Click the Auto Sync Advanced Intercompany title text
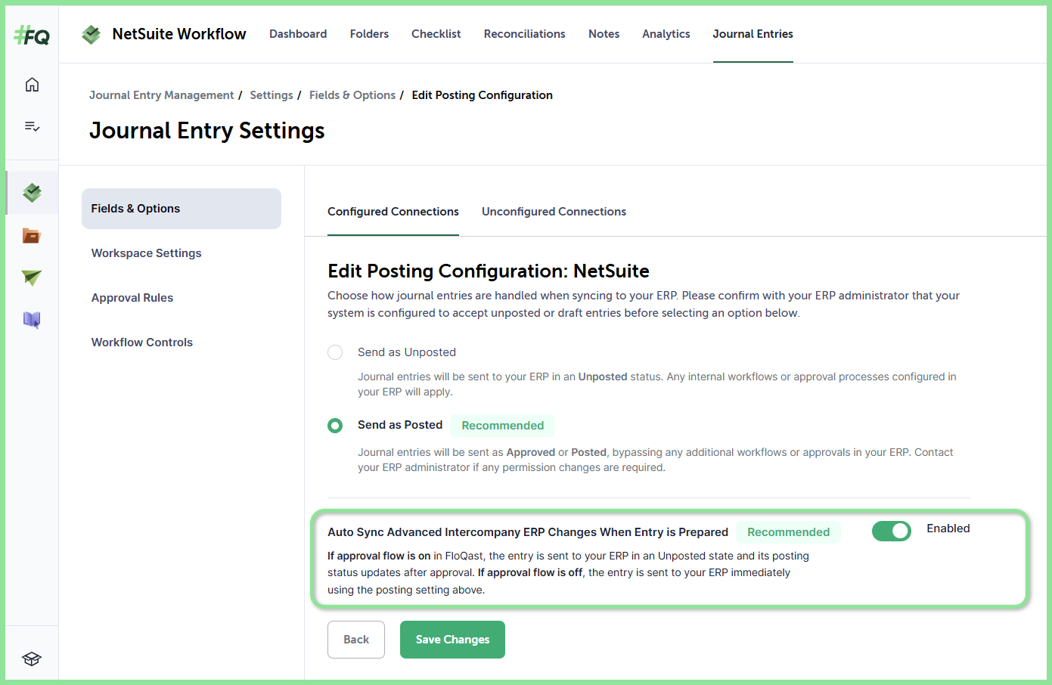 pos(528,532)
